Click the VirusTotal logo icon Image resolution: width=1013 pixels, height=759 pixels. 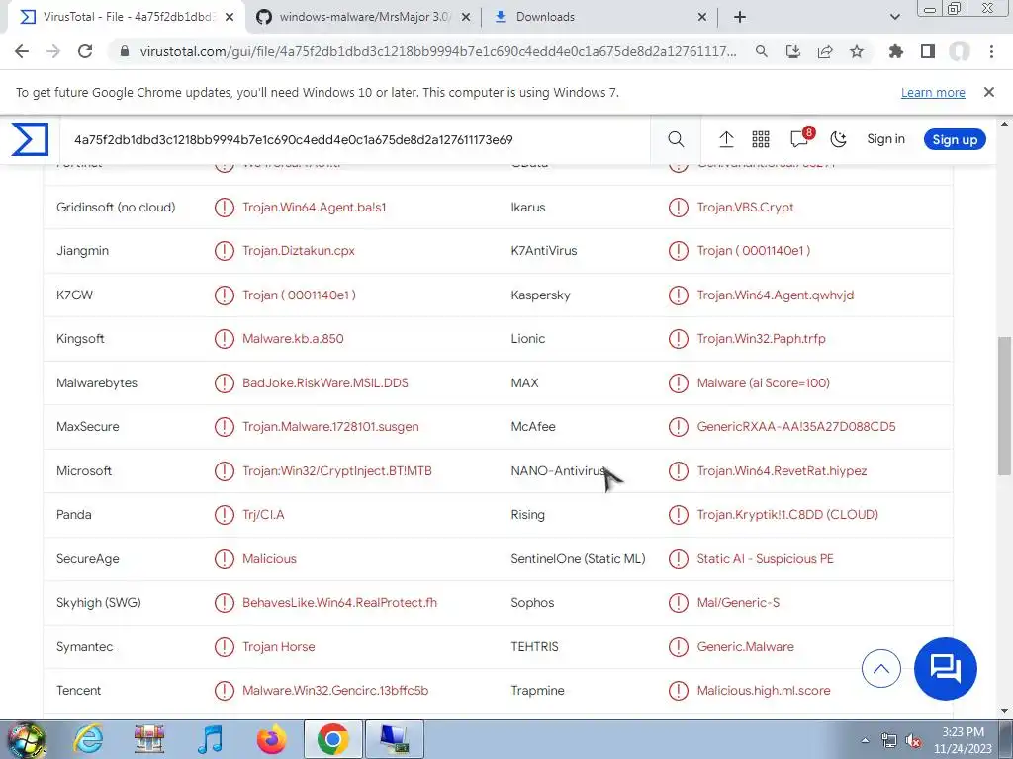point(30,139)
